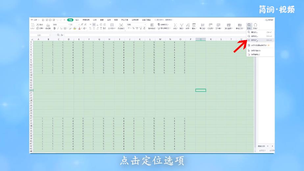Open the font color dropdown arrow
Screen dimensions: 304x171
pyautogui.click(x=82, y=28)
